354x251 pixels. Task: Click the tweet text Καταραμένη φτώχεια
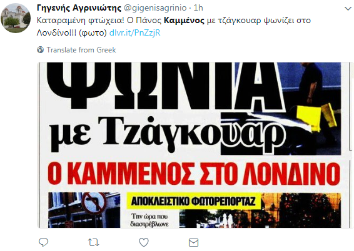(81, 21)
